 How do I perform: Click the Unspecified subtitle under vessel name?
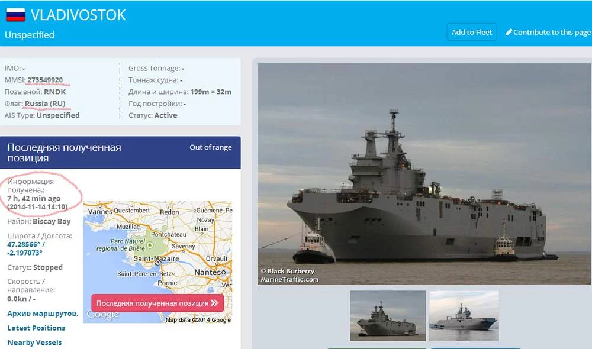[30, 35]
